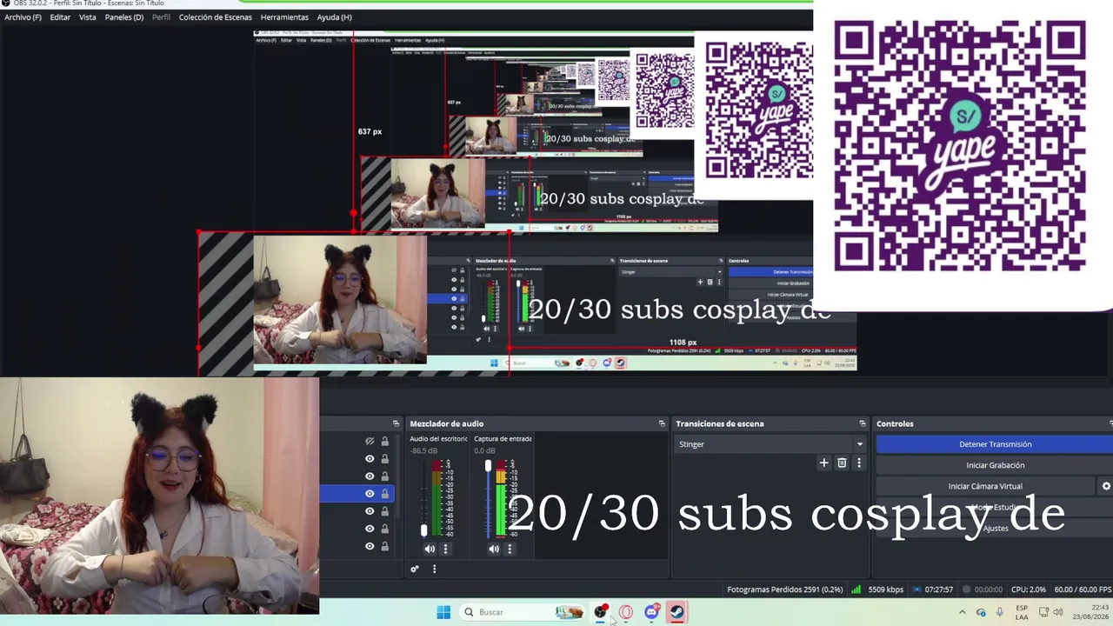Open the Editar menu

(x=60, y=17)
